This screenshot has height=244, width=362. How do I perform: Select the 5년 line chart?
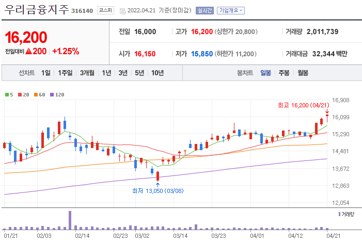[x=139, y=73]
